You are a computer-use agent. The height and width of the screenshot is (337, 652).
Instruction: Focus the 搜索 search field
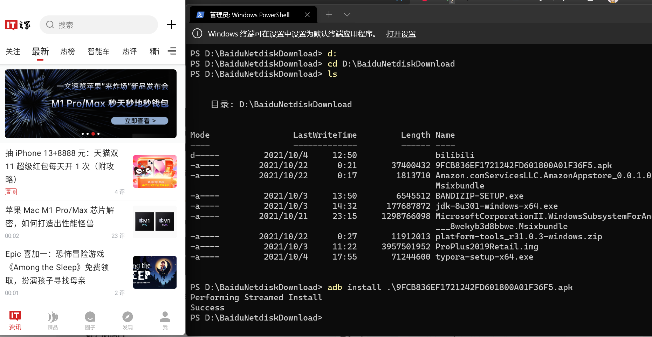pos(99,25)
